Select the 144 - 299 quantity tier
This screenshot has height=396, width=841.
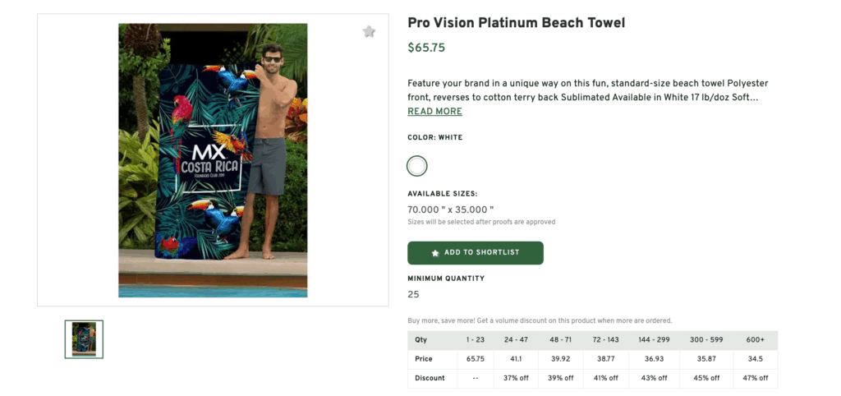pyautogui.click(x=655, y=340)
